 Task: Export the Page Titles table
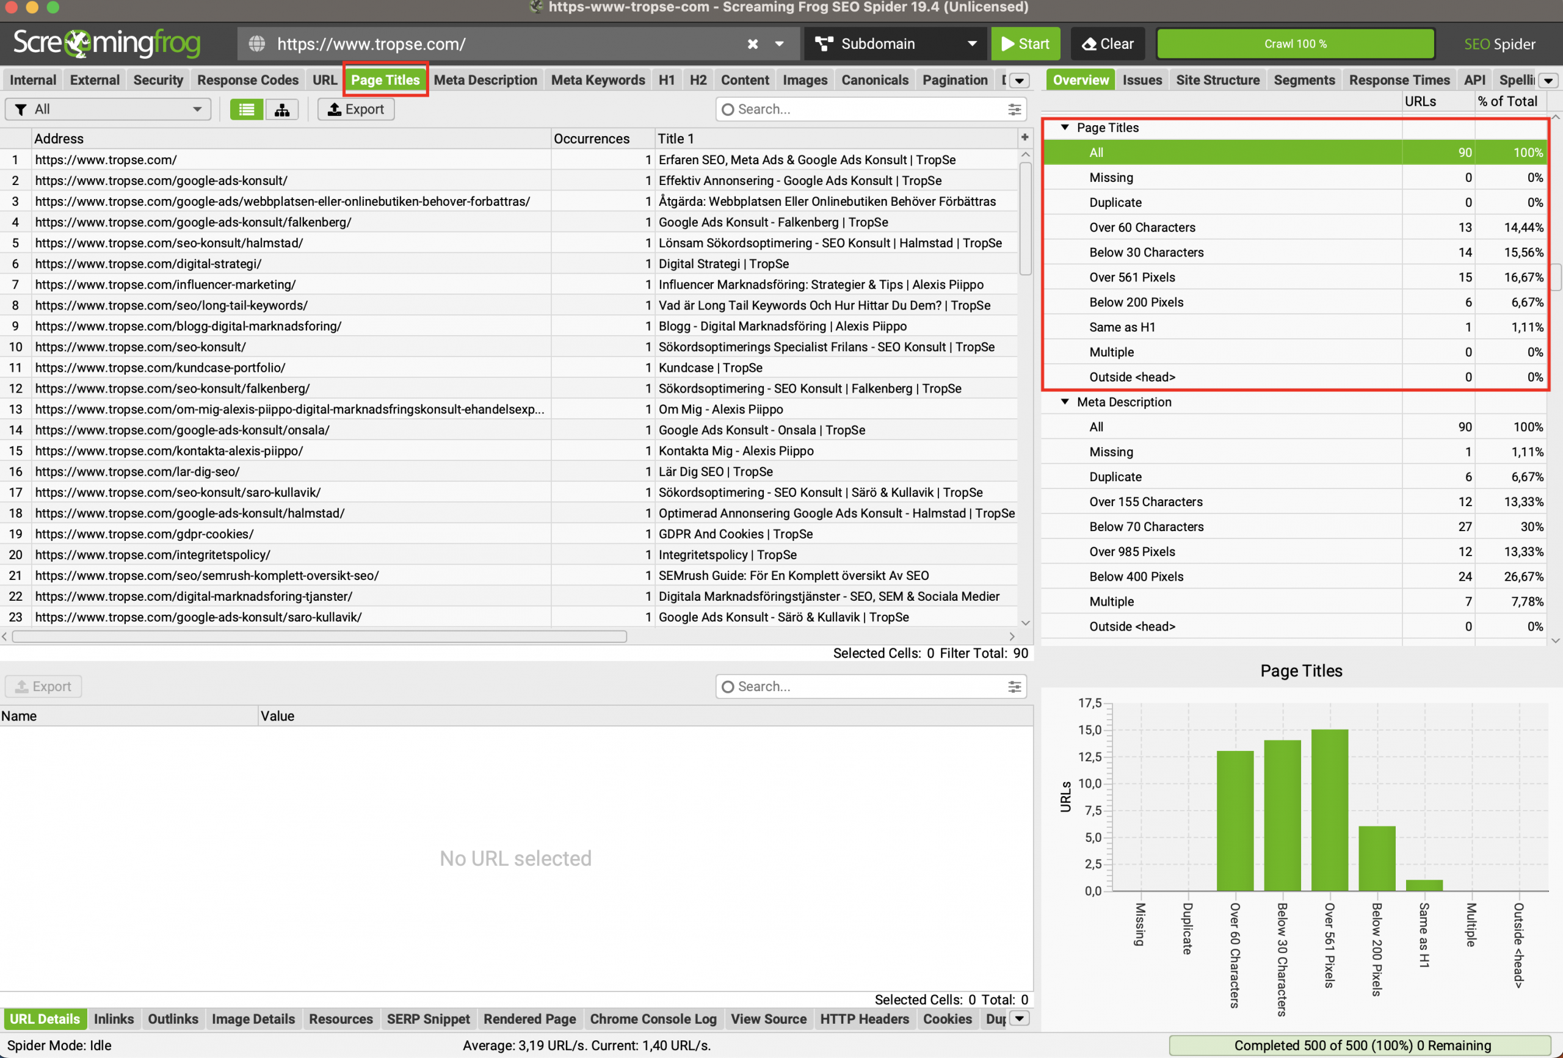[356, 109]
